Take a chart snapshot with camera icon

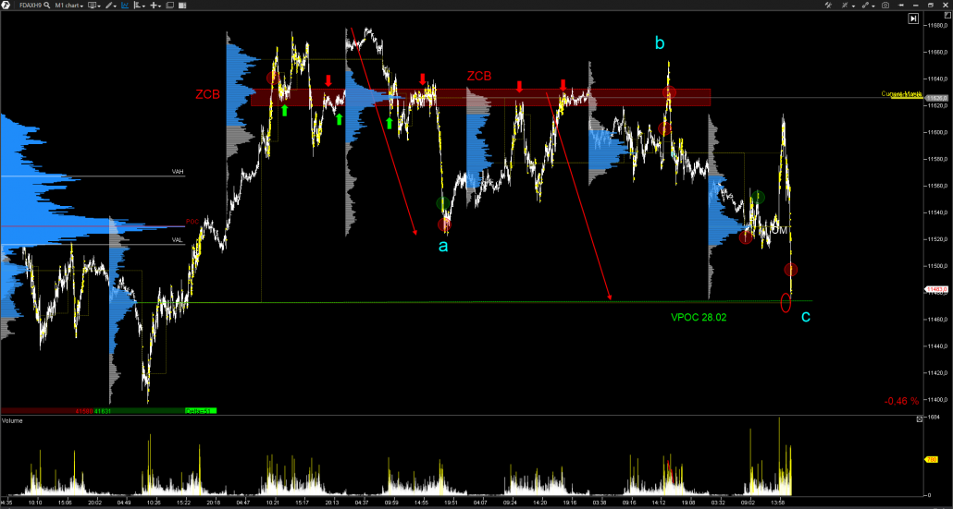tap(885, 5)
